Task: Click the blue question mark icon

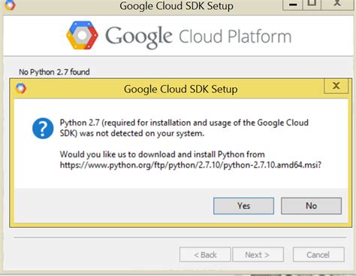Action: [x=43, y=129]
